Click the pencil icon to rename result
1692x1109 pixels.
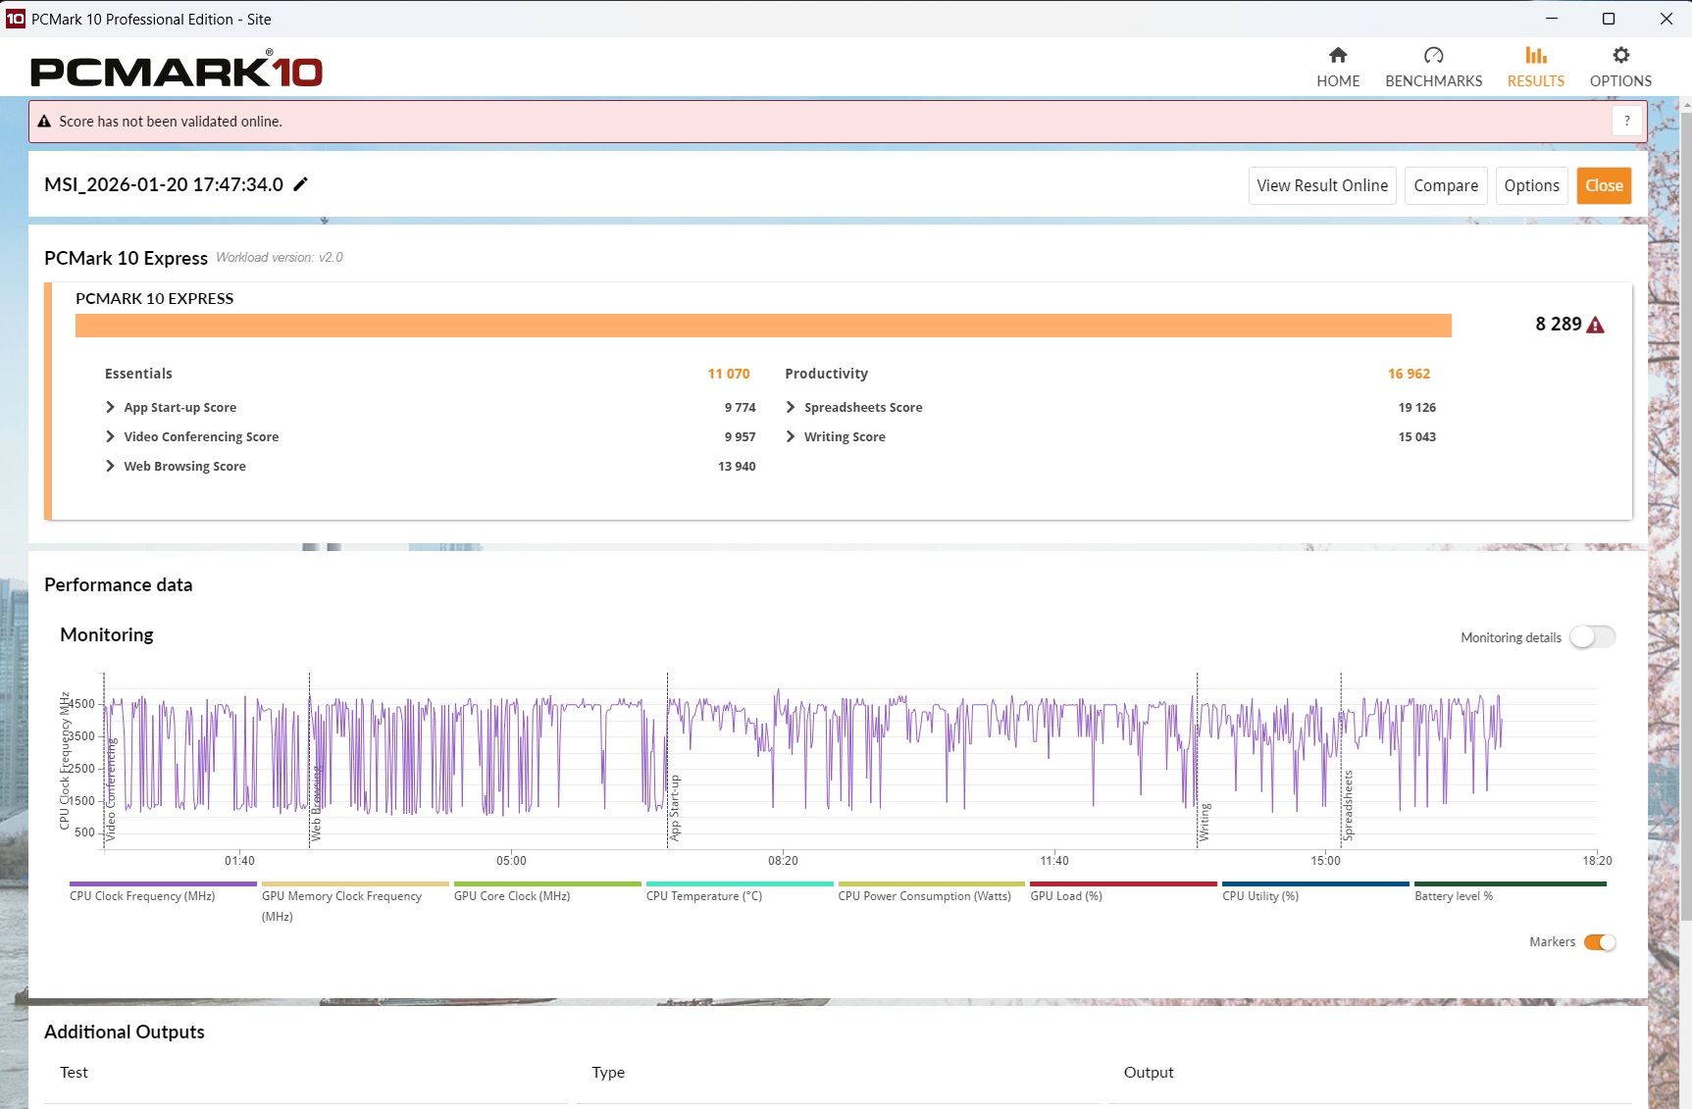point(301,184)
